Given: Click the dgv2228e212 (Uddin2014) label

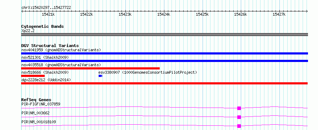Looking at the screenshot, I should point(46,80).
